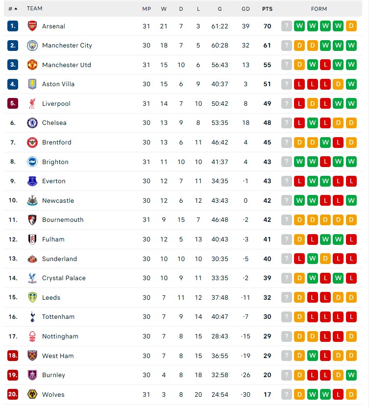Select the Chelsea club badge
This screenshot has width=369, height=408.
click(32, 122)
